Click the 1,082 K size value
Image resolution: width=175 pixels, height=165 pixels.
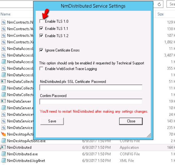pyautogui.click(x=170, y=42)
